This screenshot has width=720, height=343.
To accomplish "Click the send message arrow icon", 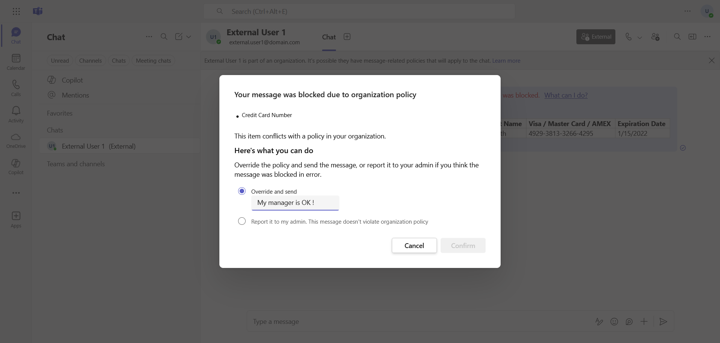I will tap(663, 322).
